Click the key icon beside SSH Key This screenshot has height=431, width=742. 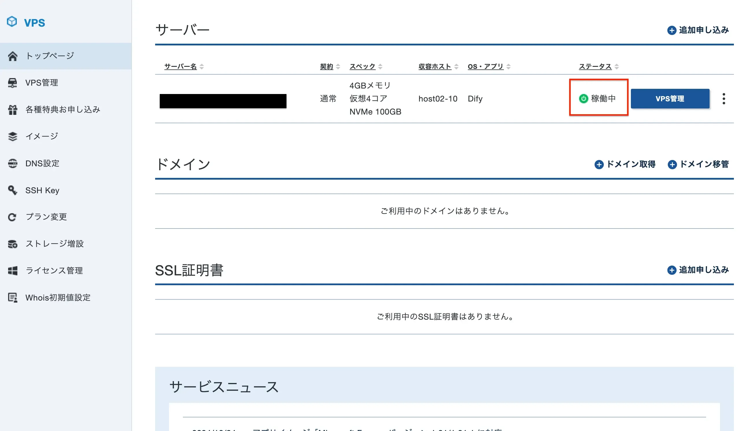[x=12, y=190]
